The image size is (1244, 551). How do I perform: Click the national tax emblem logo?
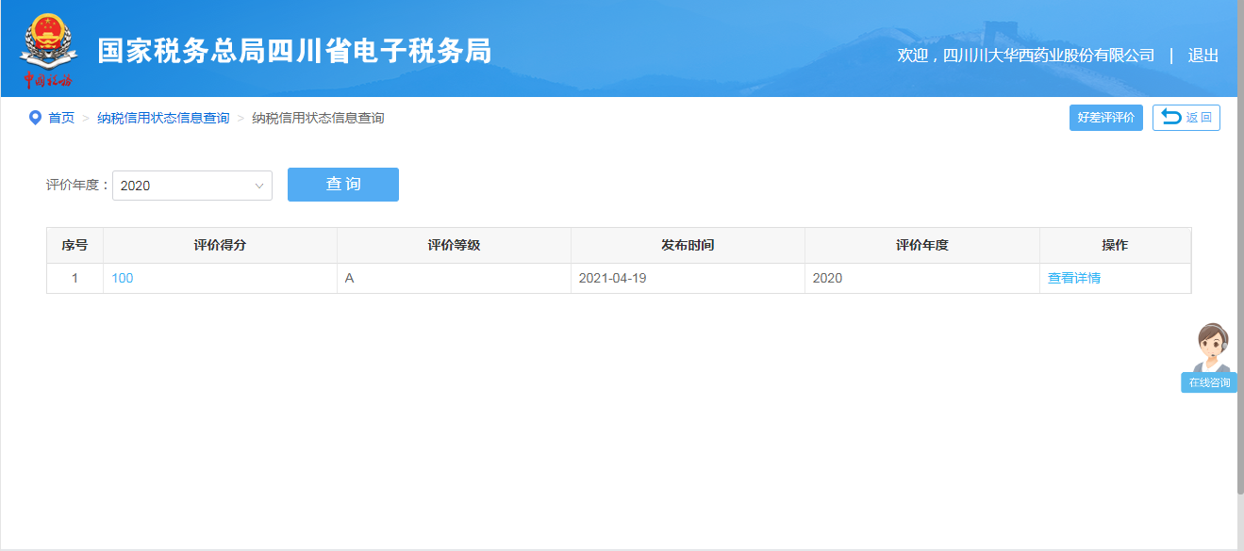tap(47, 49)
